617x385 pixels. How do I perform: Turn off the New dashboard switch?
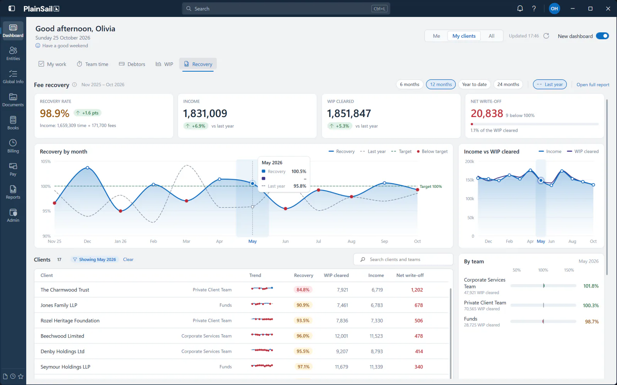click(602, 36)
